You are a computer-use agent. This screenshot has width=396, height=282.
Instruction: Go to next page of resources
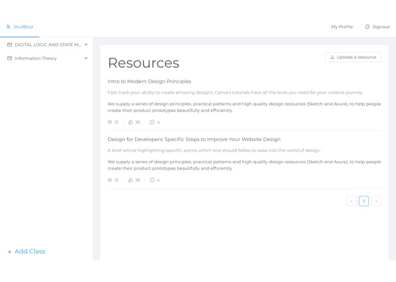[x=376, y=202]
